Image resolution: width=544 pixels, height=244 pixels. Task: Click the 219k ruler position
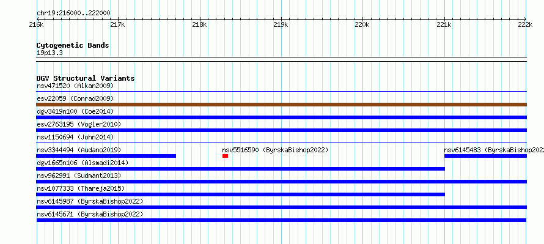[x=281, y=24]
